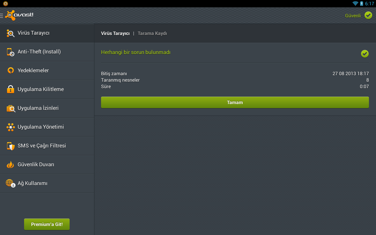This screenshot has width=376, height=235.
Task: Click the Süre label
Action: click(106, 87)
